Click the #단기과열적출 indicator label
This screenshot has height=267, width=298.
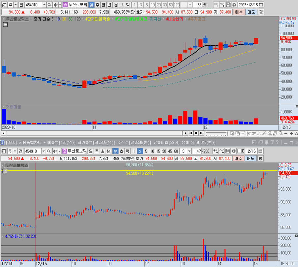(x=98, y=19)
